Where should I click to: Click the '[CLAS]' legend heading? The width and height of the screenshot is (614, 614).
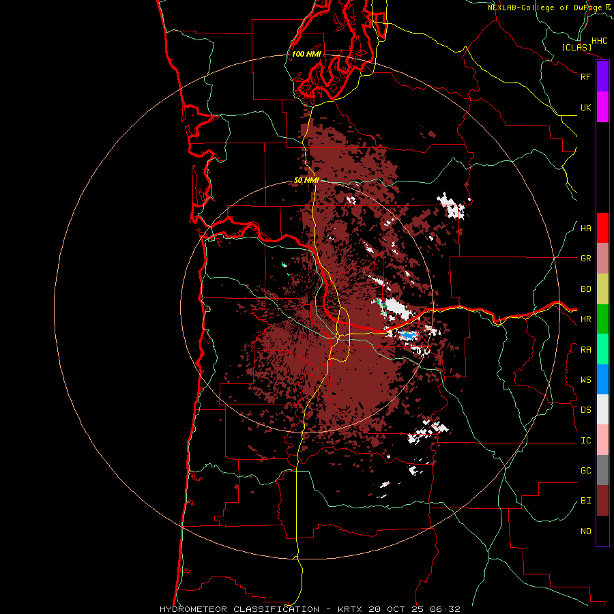(x=576, y=47)
